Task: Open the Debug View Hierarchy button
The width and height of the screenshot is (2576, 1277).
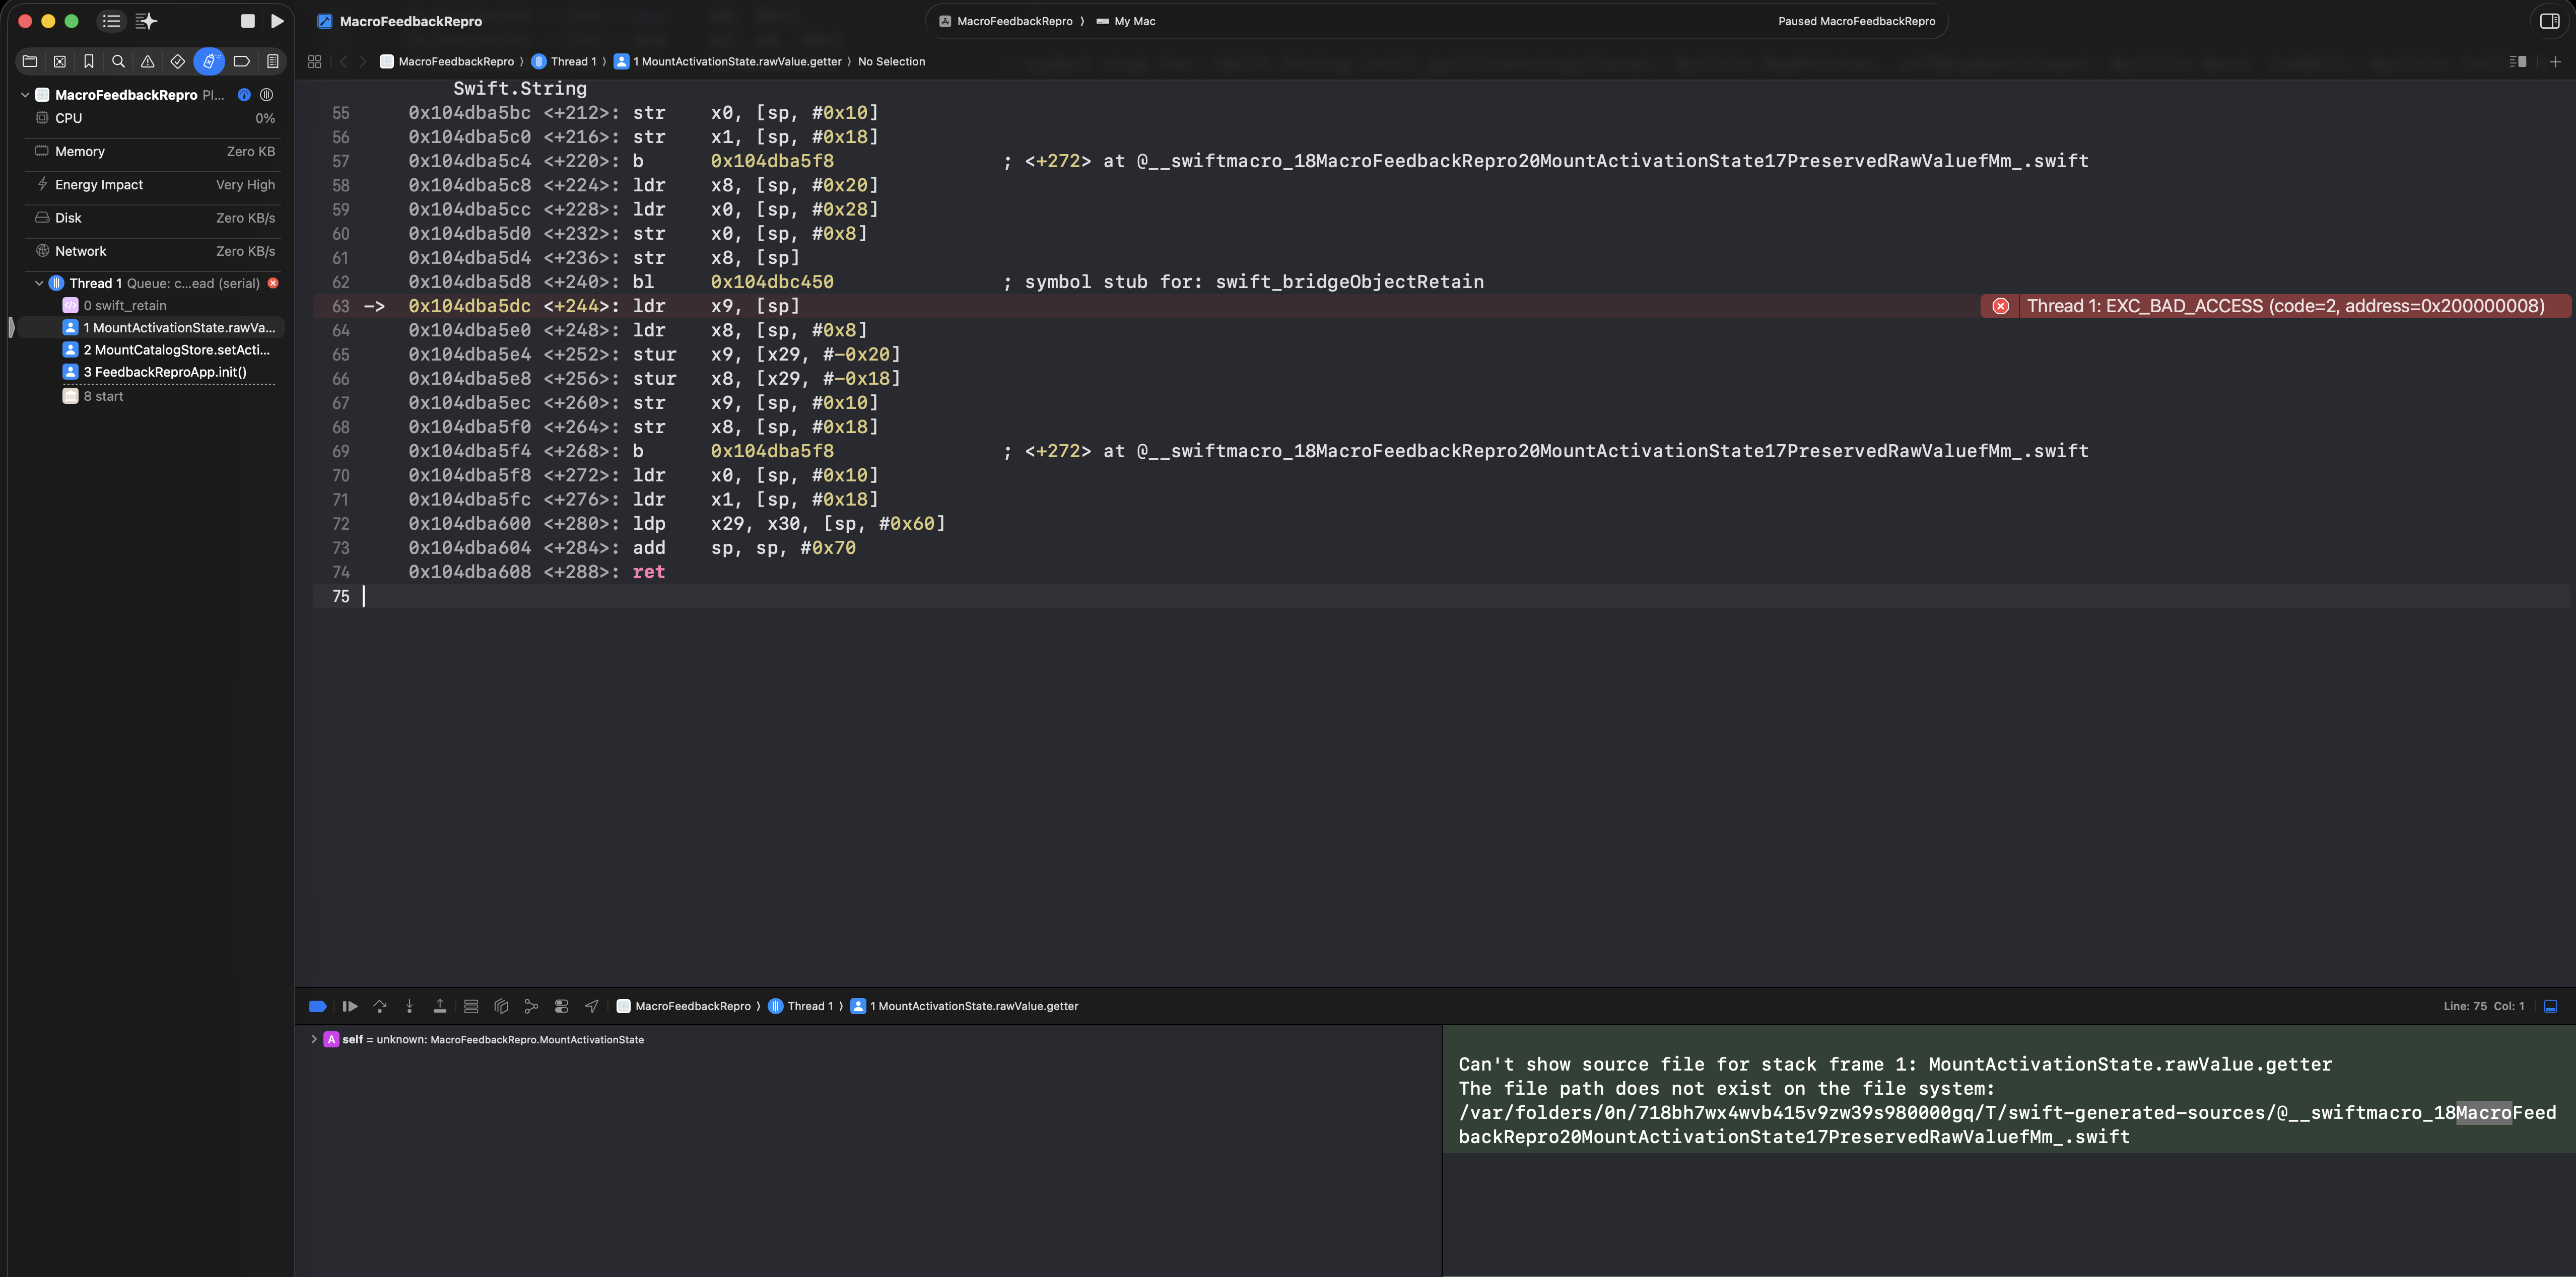Action: tap(501, 1006)
